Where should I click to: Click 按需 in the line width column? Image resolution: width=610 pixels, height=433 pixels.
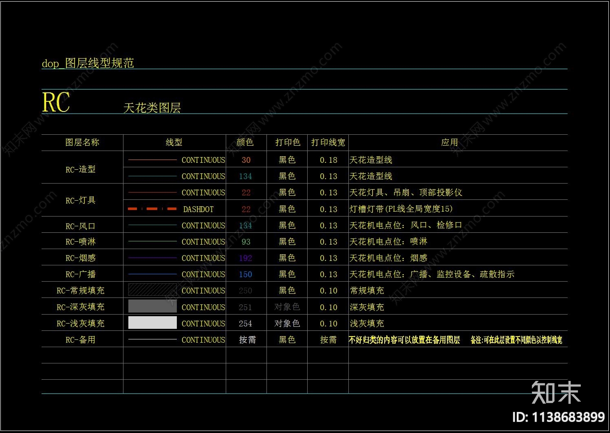click(328, 340)
